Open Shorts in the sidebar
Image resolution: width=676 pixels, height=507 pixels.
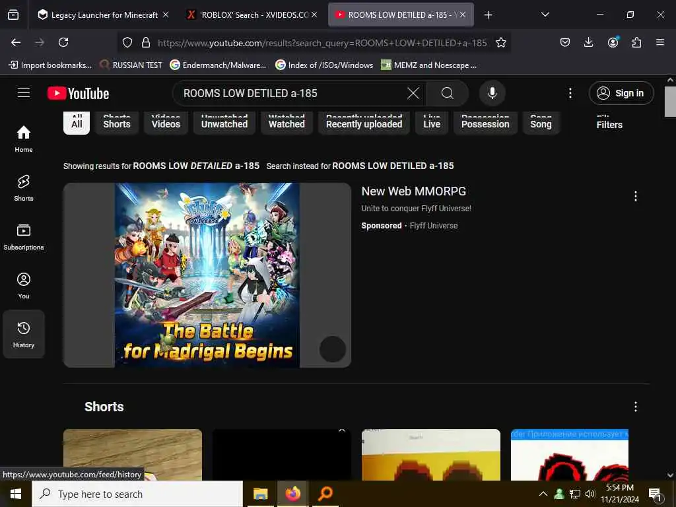tap(24, 187)
